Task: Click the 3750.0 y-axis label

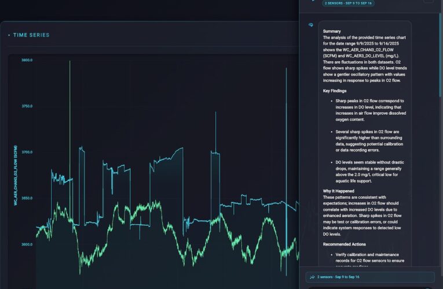Action: point(27,106)
